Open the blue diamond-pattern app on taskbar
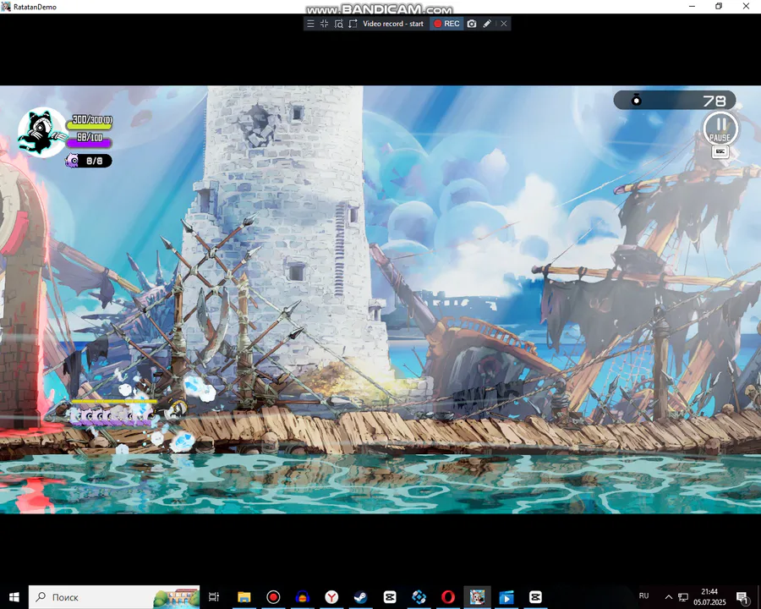Image resolution: width=761 pixels, height=609 pixels. pyautogui.click(x=419, y=597)
